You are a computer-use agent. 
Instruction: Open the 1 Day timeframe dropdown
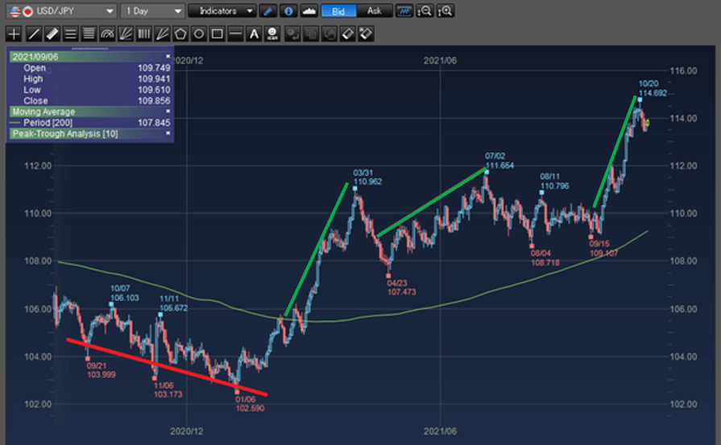pos(152,11)
